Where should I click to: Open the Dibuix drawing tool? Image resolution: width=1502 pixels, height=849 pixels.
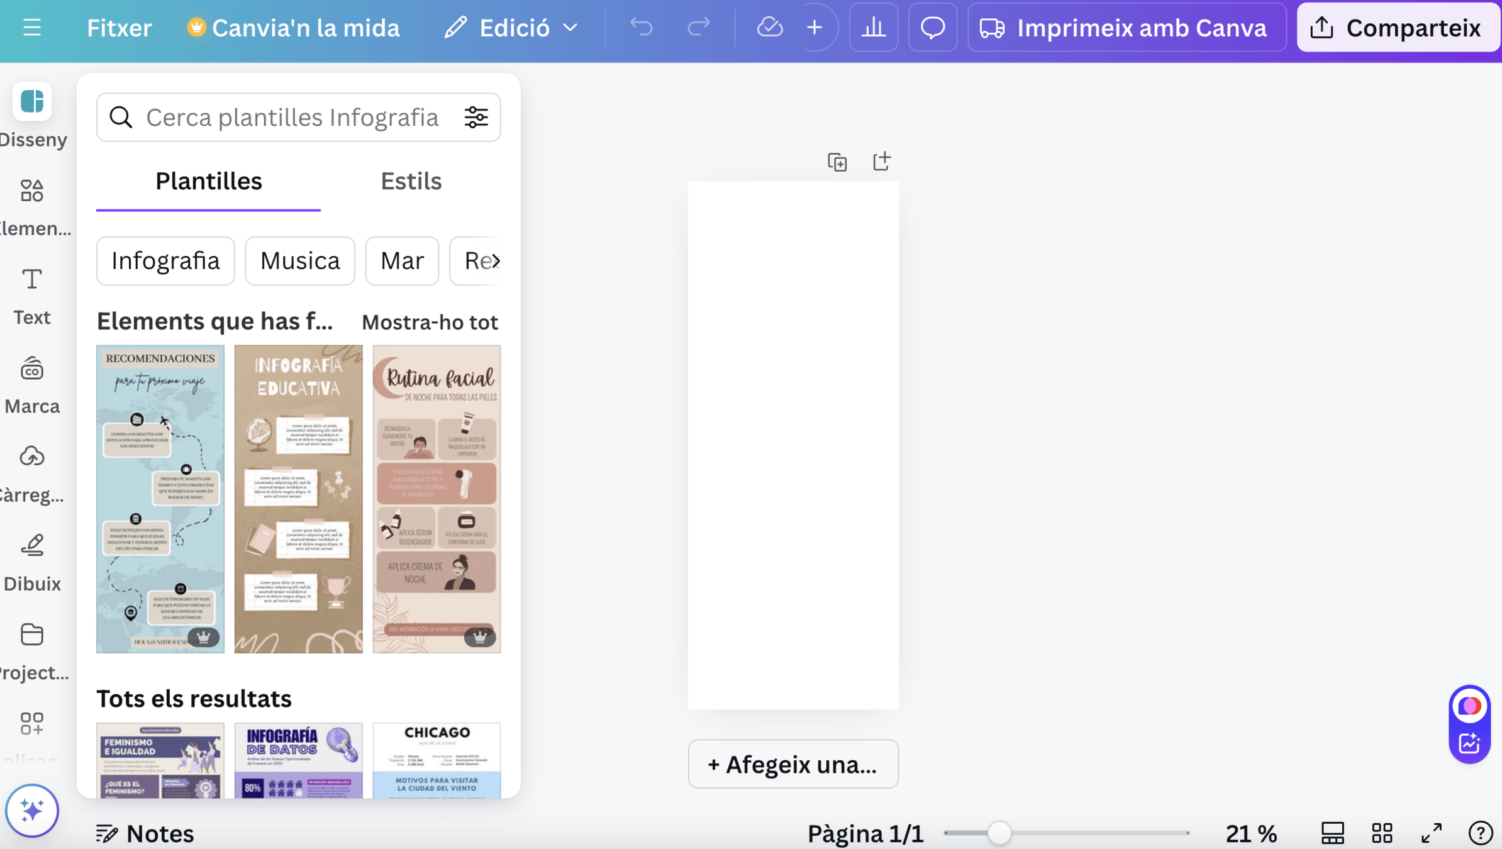[32, 560]
